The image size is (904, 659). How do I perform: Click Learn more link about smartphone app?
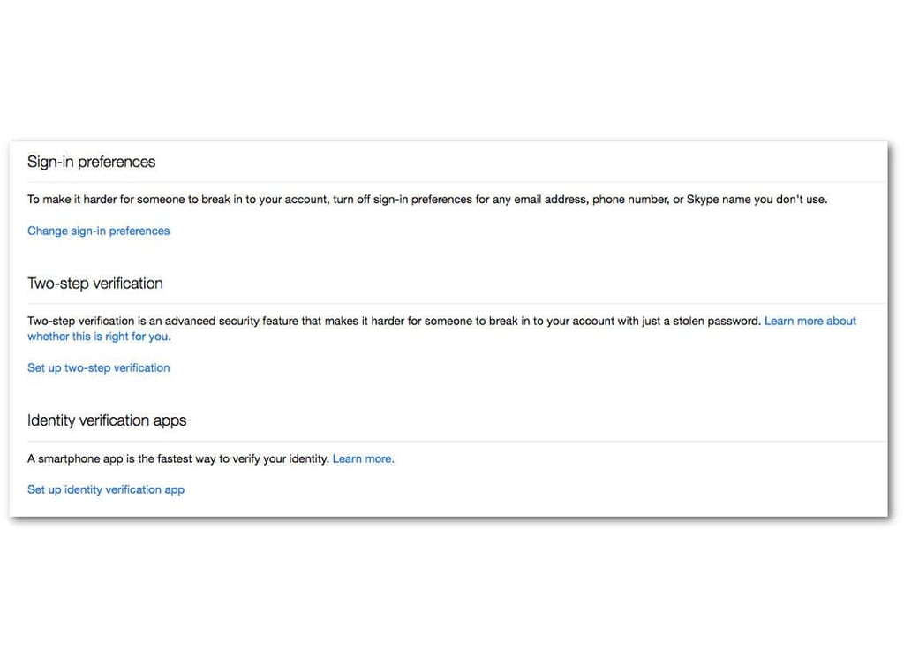click(363, 458)
